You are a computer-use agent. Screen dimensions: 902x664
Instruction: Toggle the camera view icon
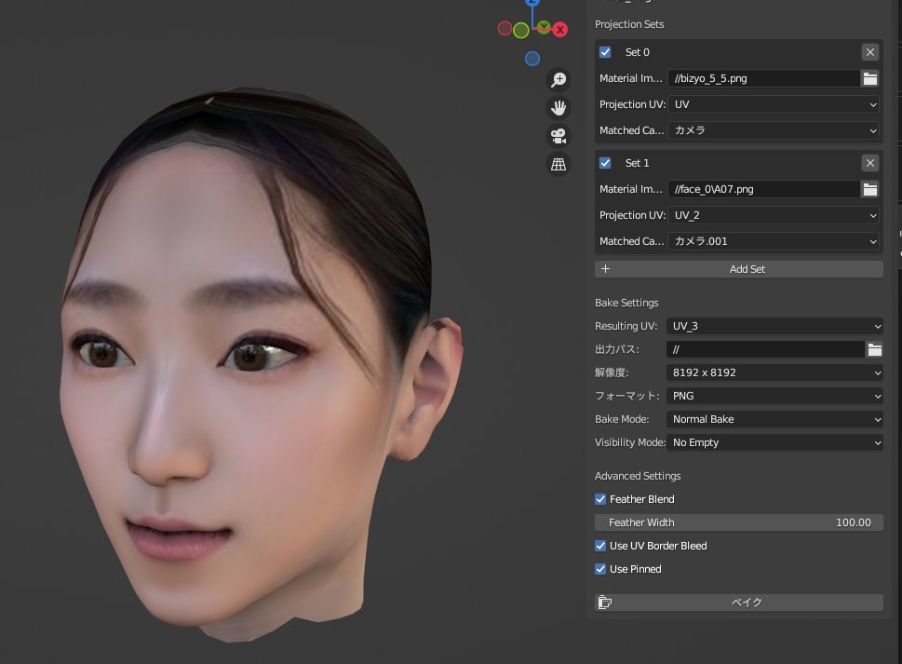coord(559,136)
